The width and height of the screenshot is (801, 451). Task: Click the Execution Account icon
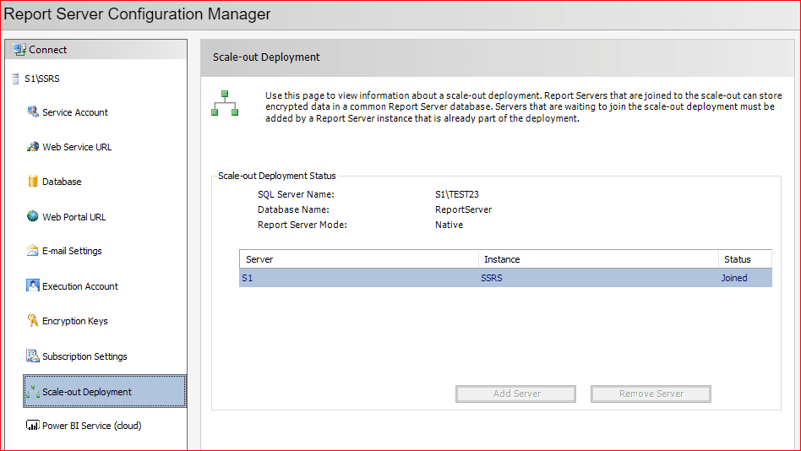(x=33, y=285)
